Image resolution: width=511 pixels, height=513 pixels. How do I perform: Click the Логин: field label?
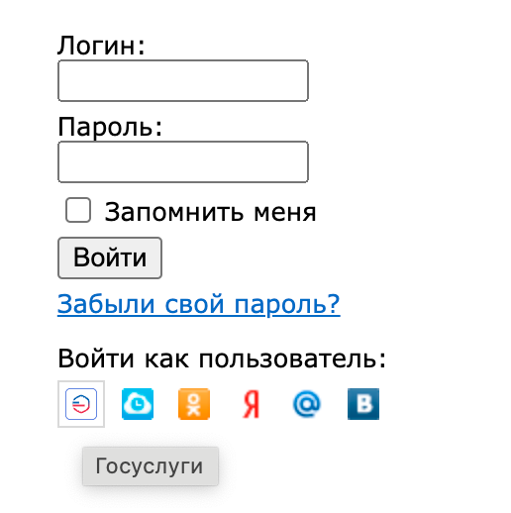[x=101, y=46]
